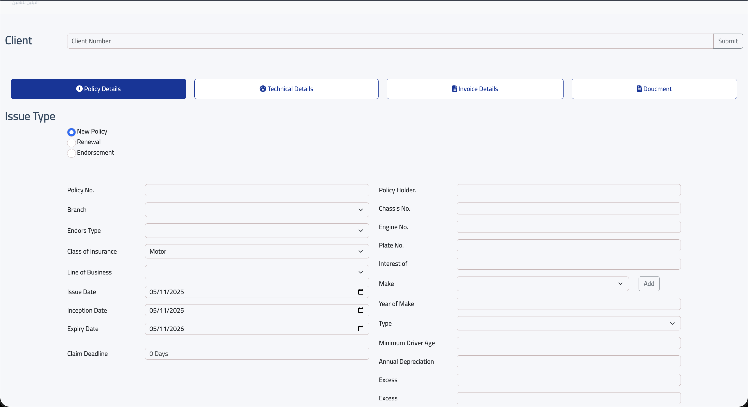Screen dimensions: 748x407
Task: Switch to the Invoice Details tab
Action: tap(475, 89)
